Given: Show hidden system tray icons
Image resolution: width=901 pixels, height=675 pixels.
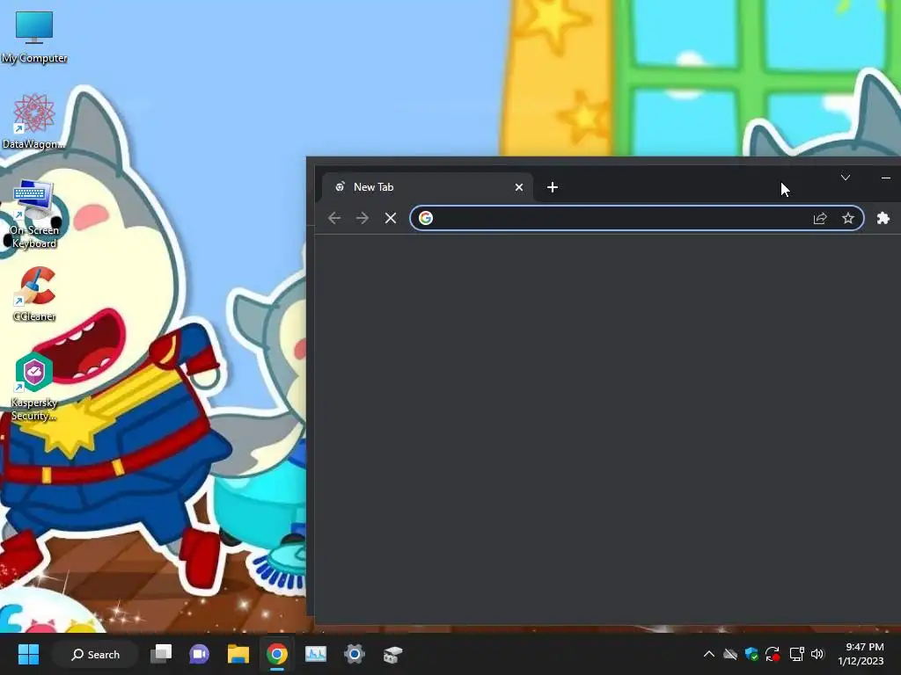Looking at the screenshot, I should 709,654.
